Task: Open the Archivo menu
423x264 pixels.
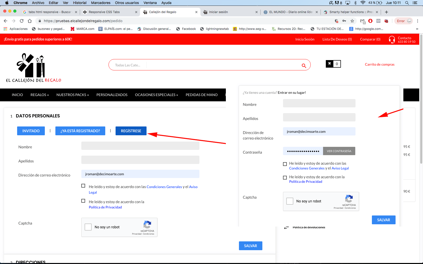Action: pos(38,3)
